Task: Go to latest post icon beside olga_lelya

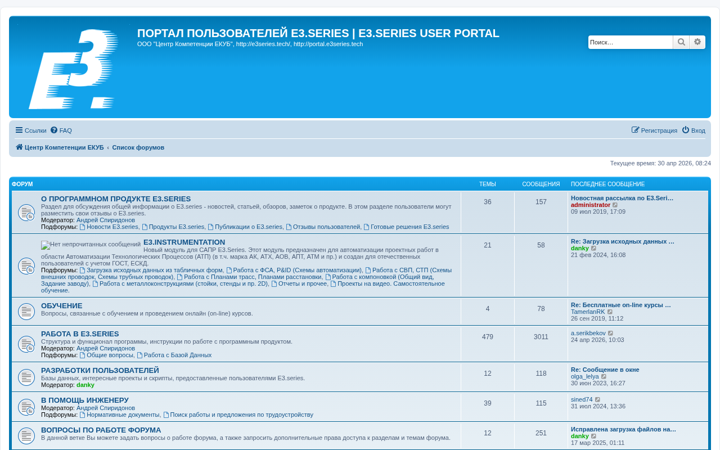Action: click(x=604, y=377)
